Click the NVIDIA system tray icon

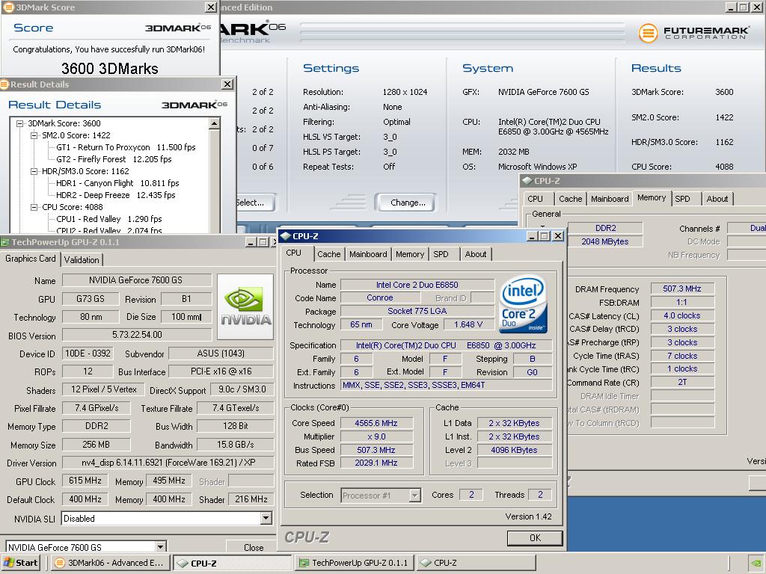[756, 563]
